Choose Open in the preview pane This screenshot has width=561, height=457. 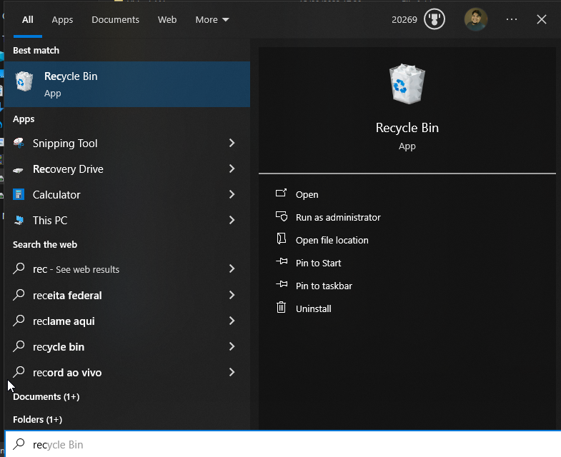307,194
